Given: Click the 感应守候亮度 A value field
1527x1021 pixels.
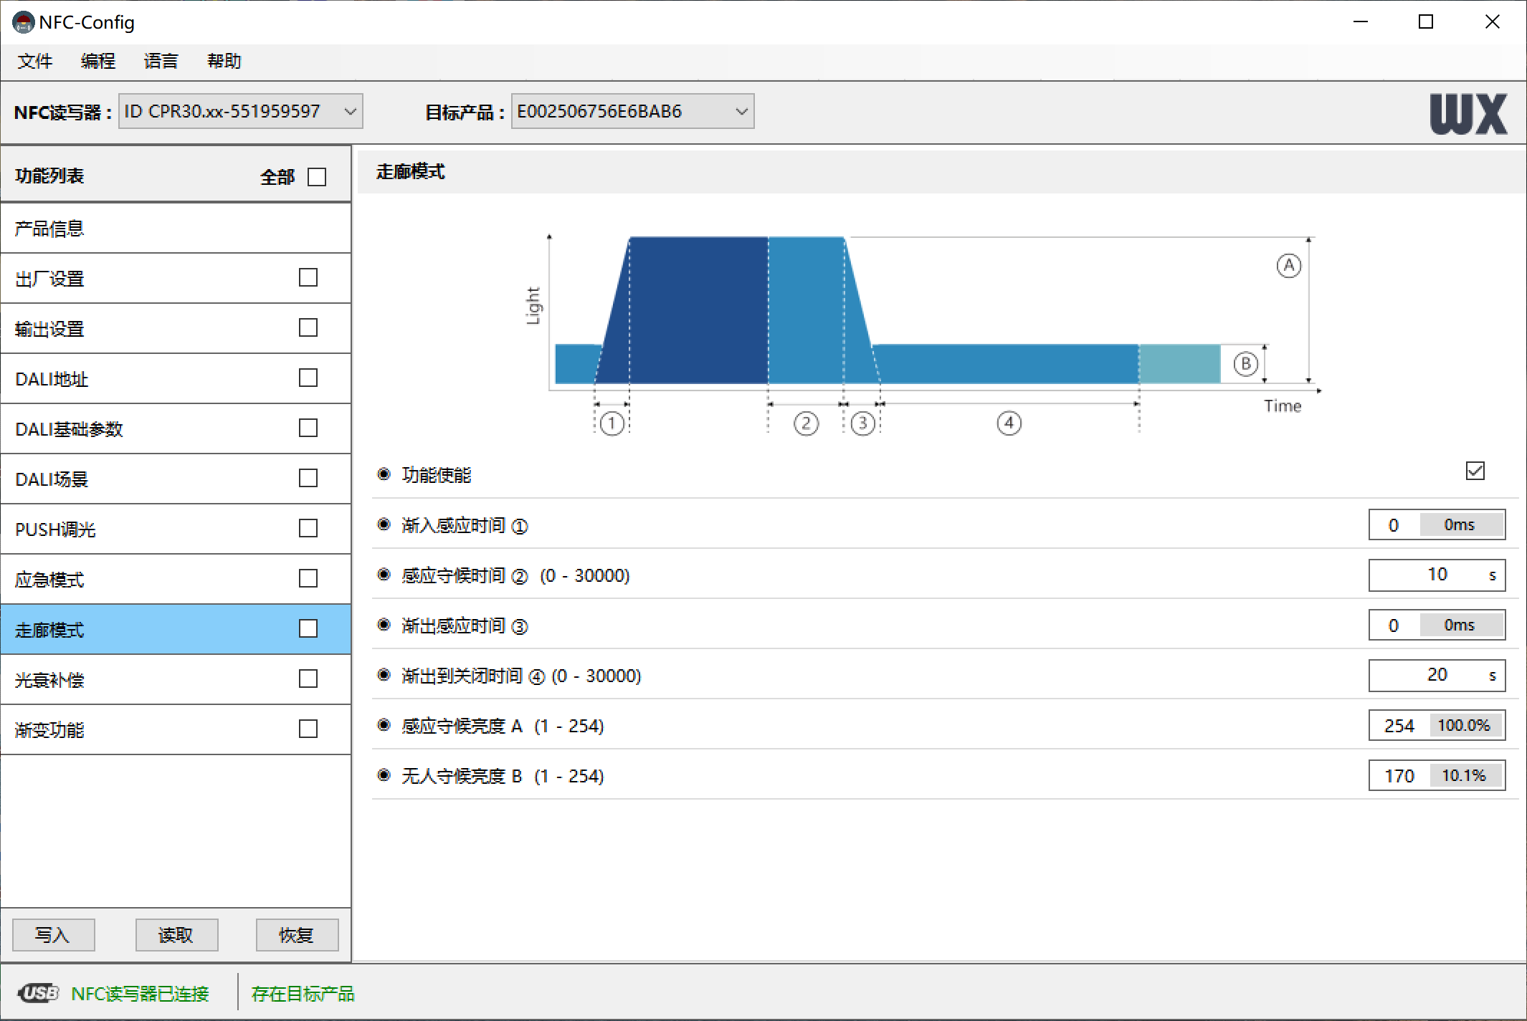Looking at the screenshot, I should 1399,725.
